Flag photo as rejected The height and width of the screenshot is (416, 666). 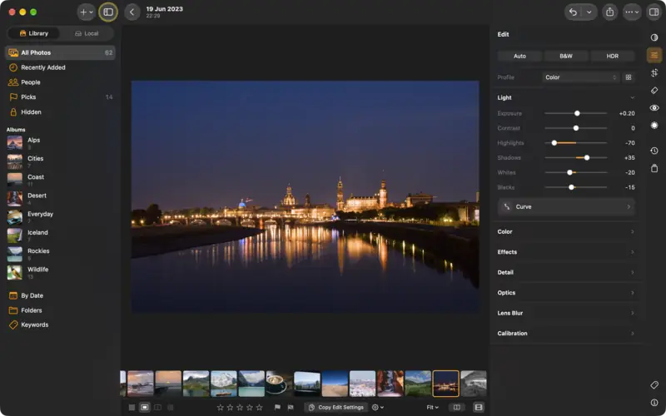[x=291, y=408]
